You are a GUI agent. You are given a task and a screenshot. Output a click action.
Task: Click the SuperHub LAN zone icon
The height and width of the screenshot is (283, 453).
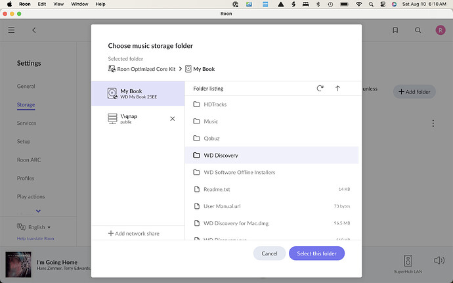click(408, 260)
